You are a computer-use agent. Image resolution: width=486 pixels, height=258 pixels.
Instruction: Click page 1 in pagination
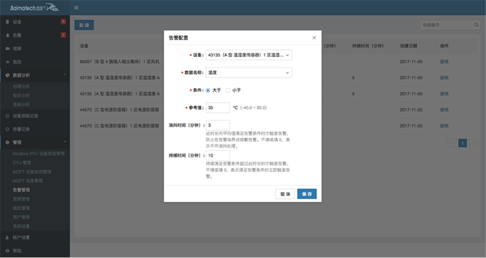click(x=462, y=143)
